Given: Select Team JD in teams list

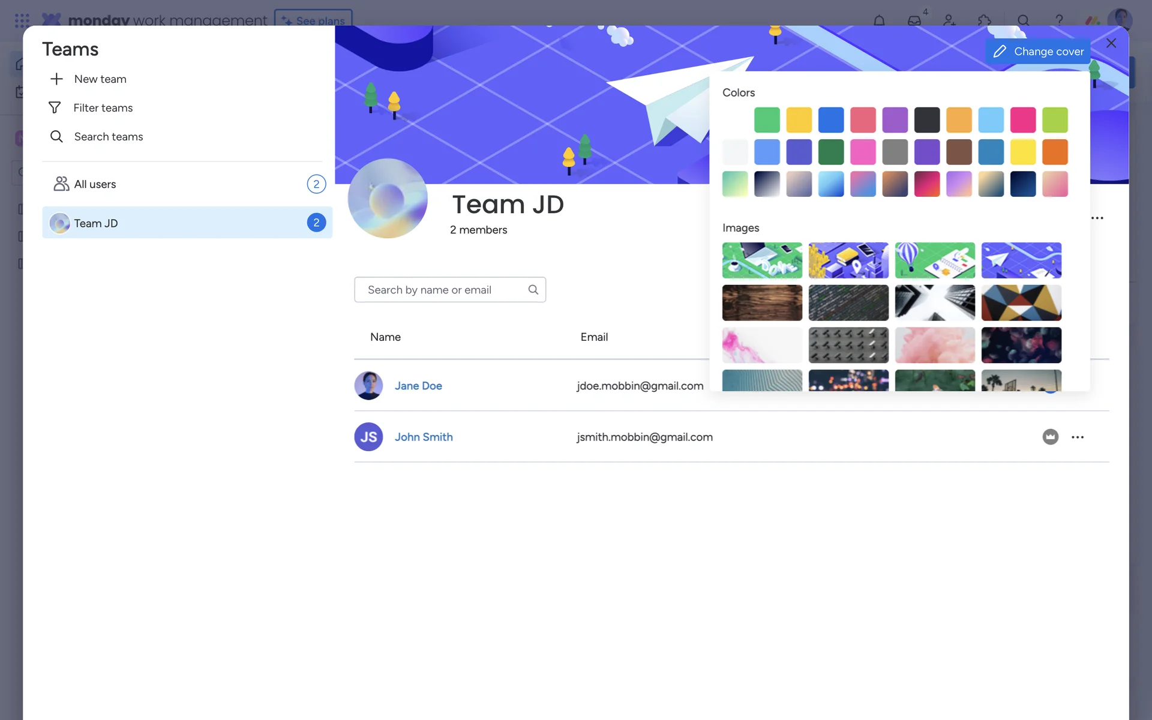Looking at the screenshot, I should click(96, 223).
